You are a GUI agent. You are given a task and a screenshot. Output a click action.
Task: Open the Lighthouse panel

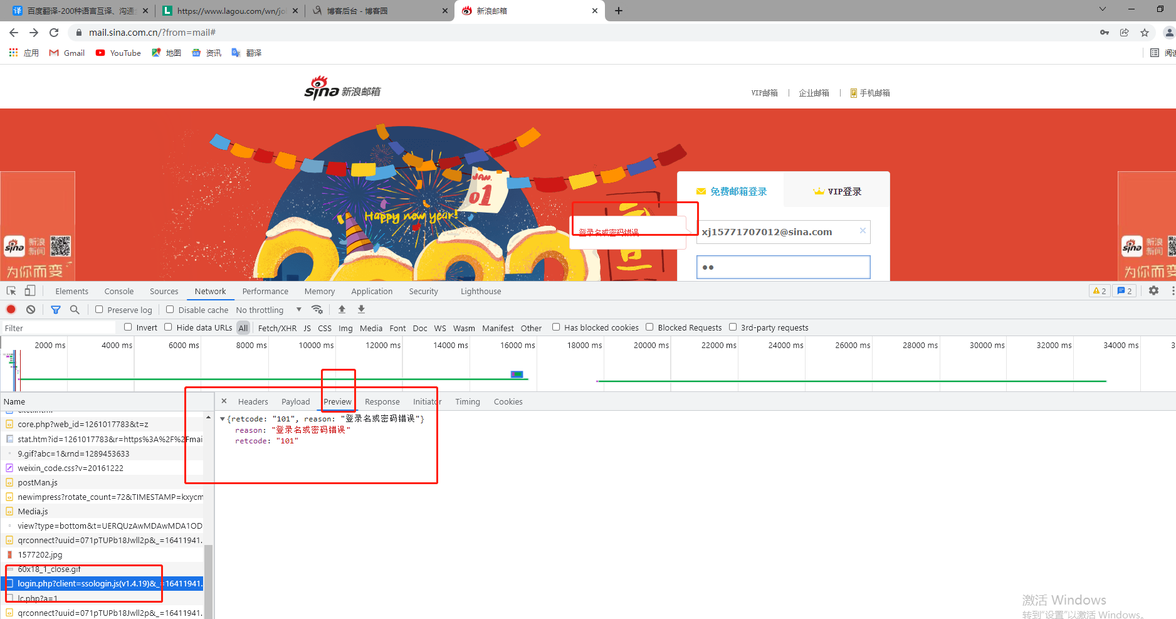point(481,291)
